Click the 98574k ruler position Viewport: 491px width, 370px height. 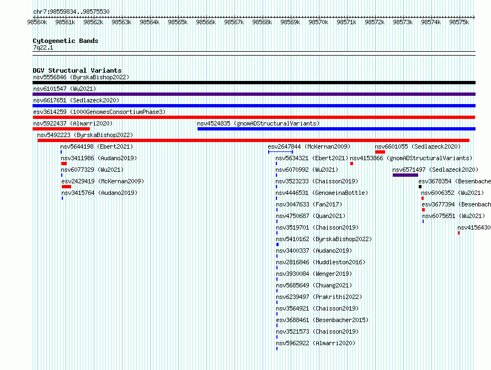point(431,22)
